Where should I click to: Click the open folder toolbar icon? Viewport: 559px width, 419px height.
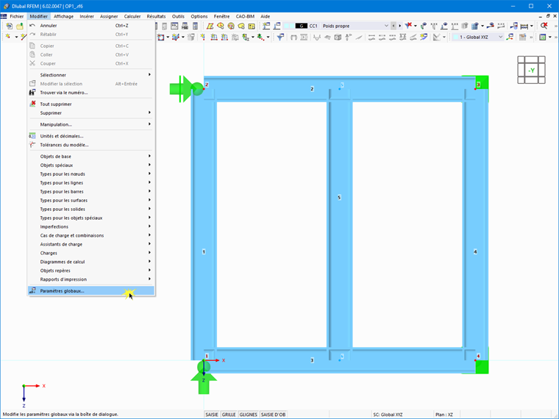(x=20, y=26)
